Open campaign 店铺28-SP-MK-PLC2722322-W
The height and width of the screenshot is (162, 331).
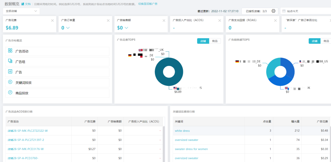[x=28, y=131]
